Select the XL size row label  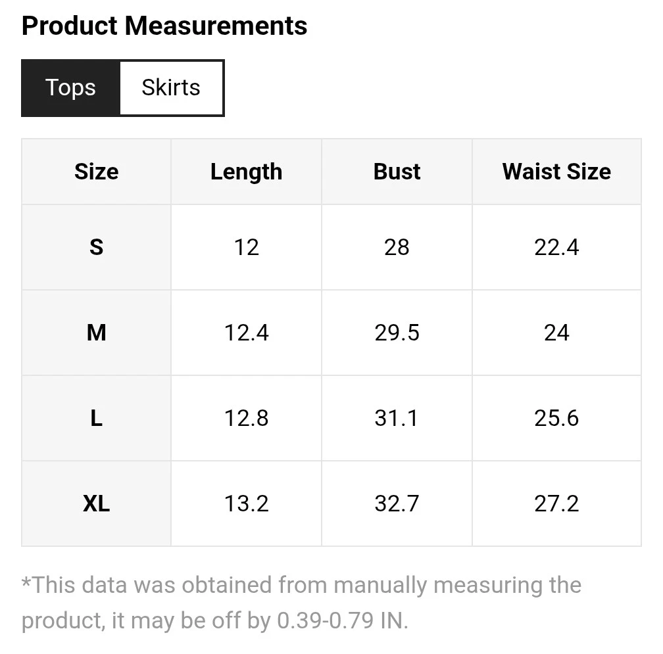(97, 503)
